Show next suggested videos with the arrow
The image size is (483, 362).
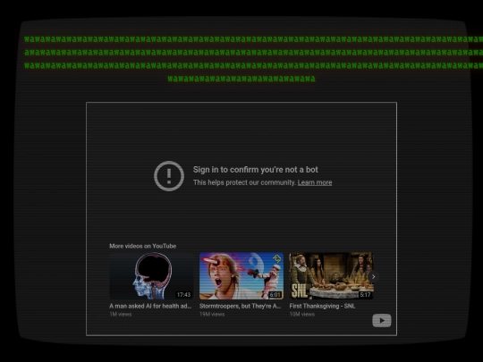click(373, 276)
